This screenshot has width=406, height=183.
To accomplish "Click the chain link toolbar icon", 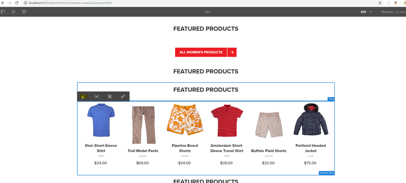I will coord(123,97).
